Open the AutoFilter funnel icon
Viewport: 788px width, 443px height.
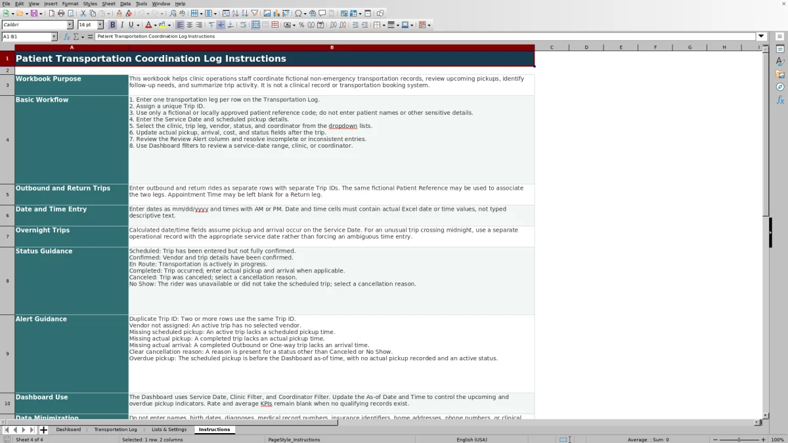254,13
